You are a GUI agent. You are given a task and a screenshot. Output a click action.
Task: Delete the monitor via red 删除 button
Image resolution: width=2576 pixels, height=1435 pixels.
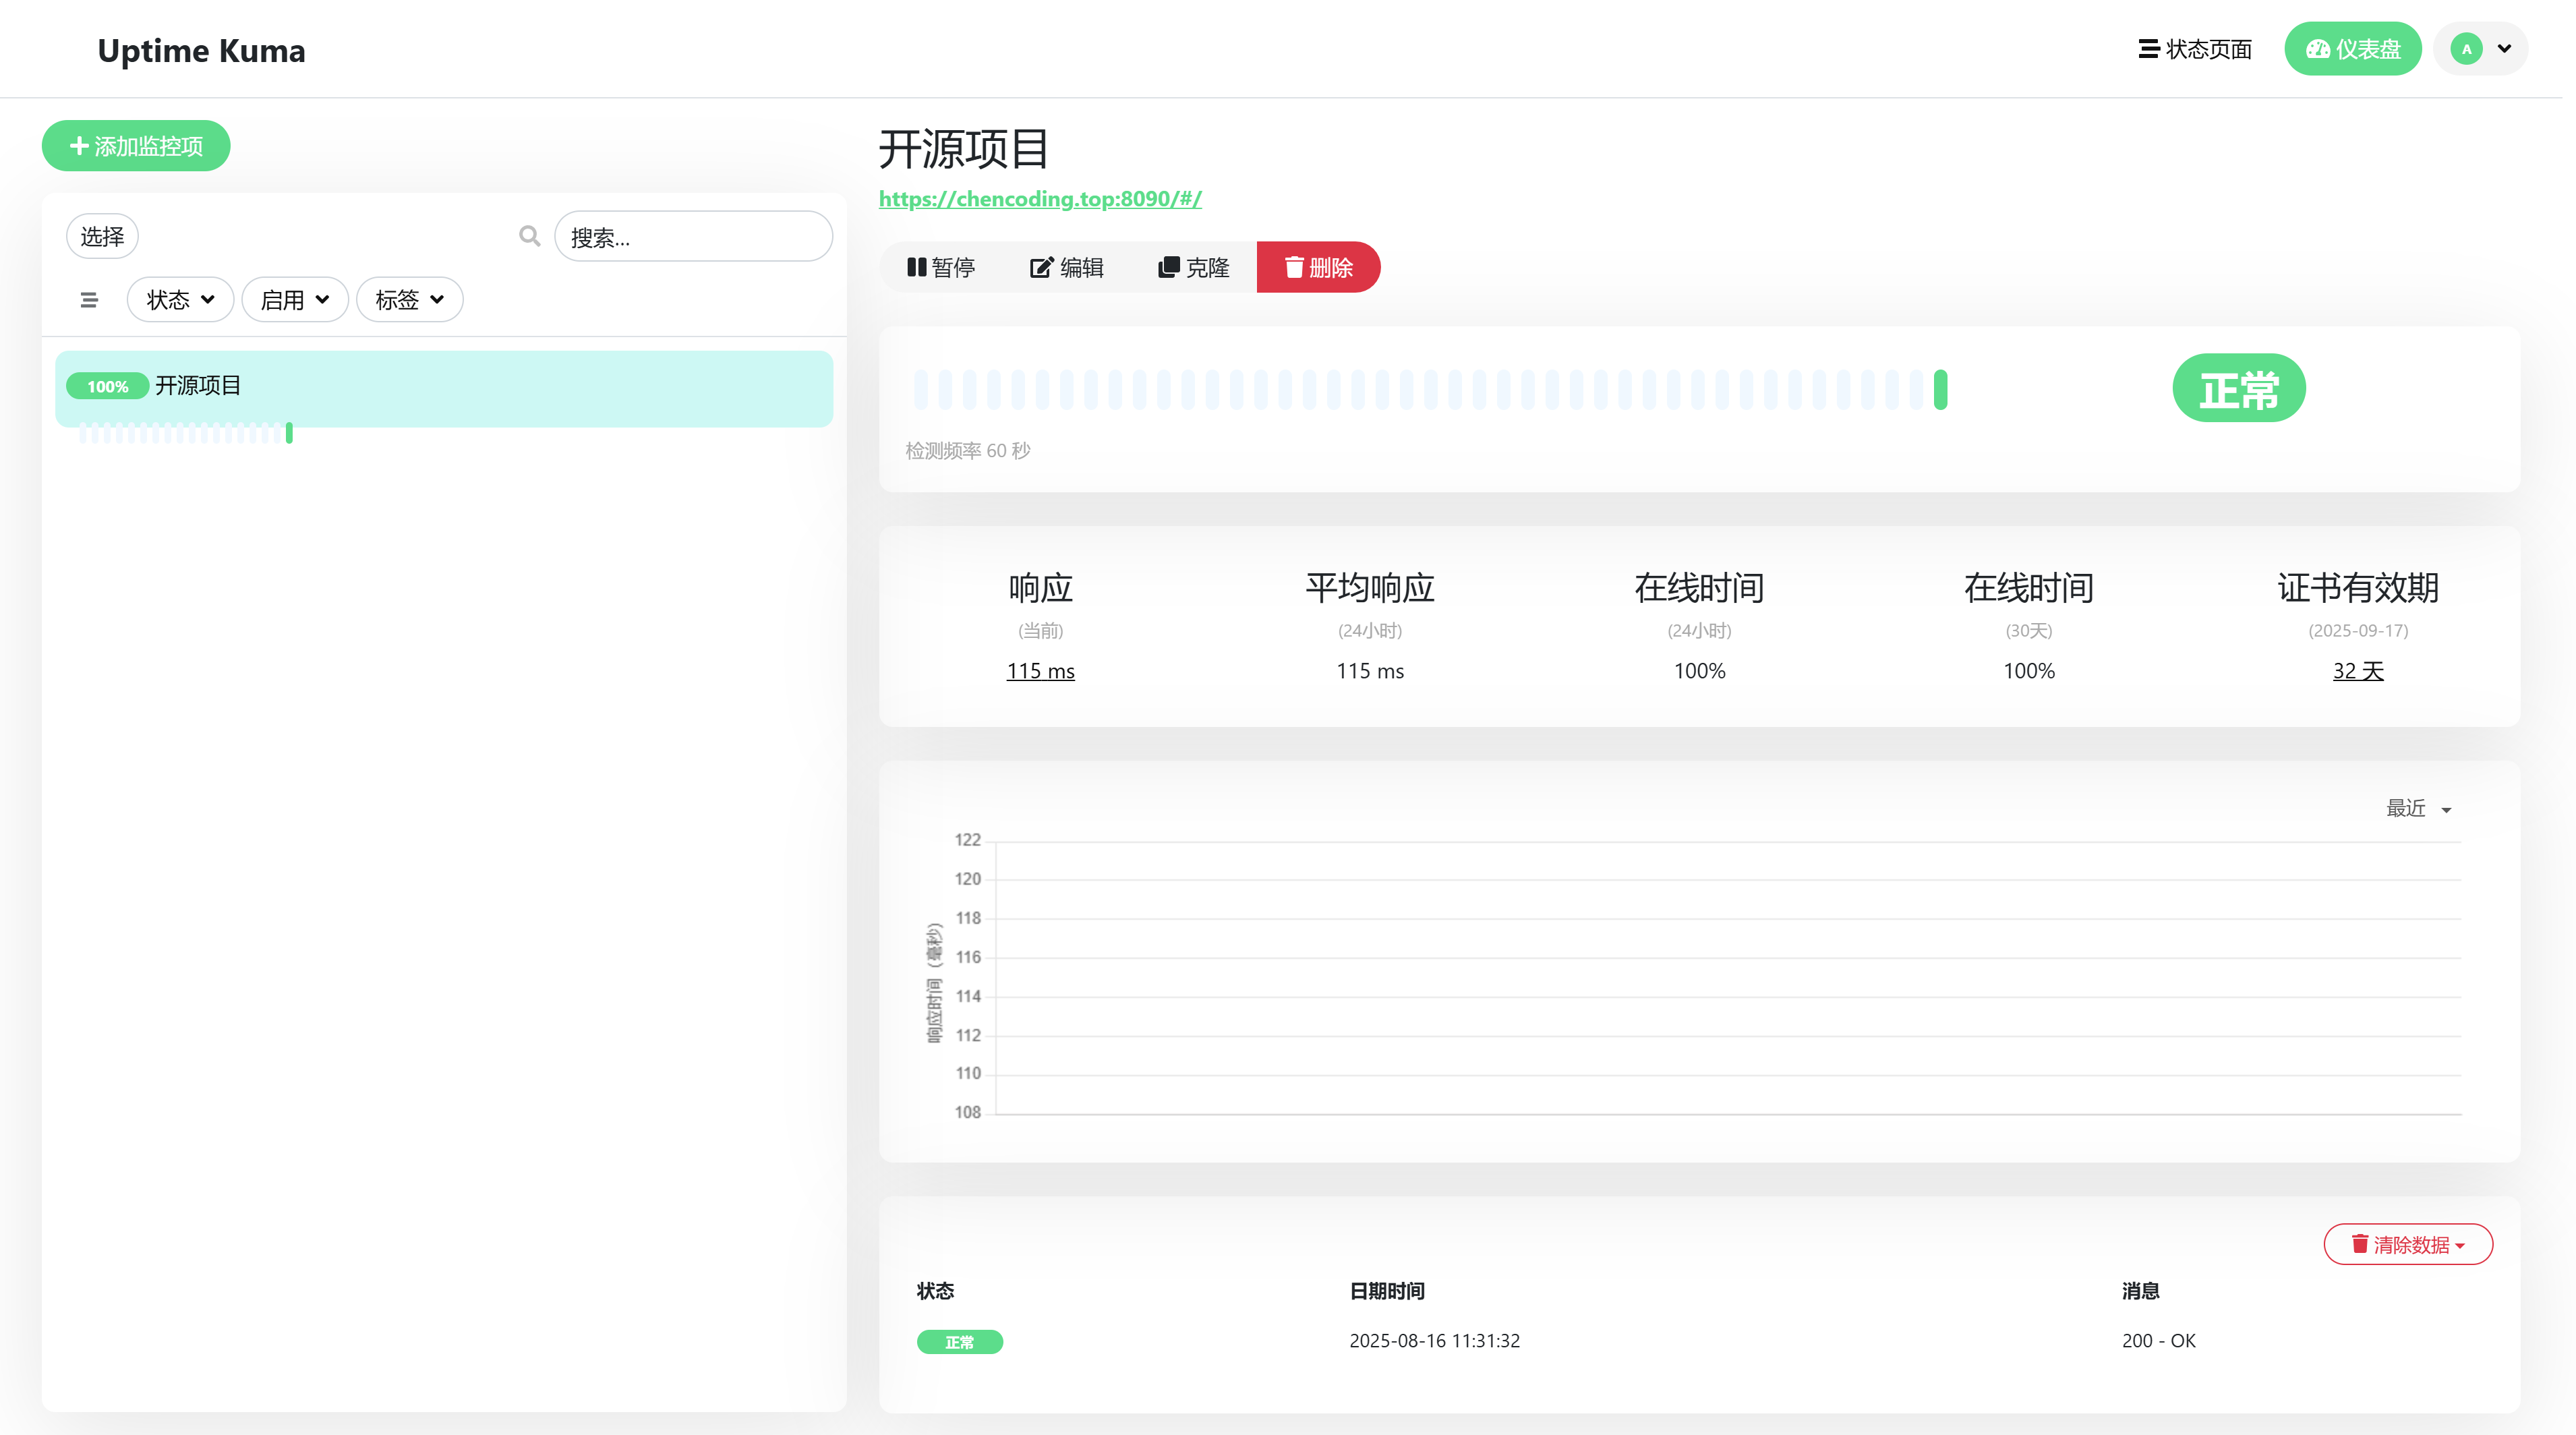(x=1318, y=267)
